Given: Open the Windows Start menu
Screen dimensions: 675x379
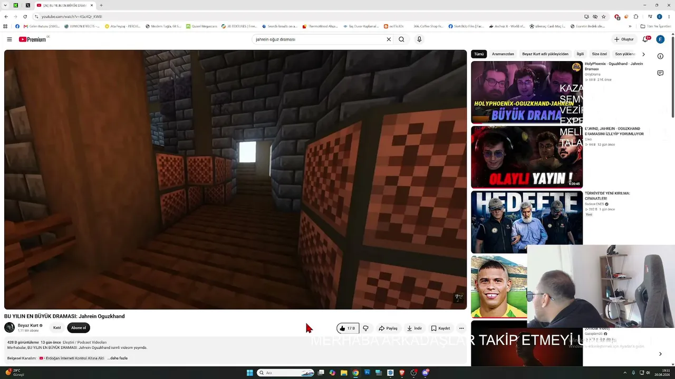Looking at the screenshot, I should (250, 373).
